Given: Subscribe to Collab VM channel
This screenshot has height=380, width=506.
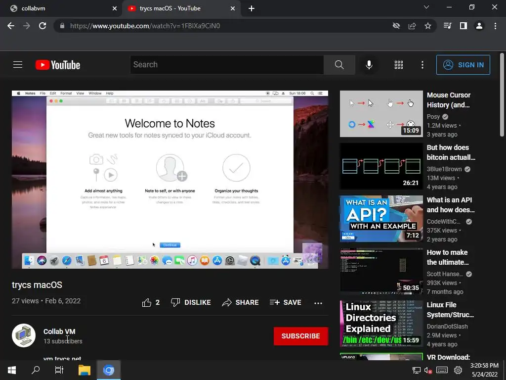Looking at the screenshot, I should 301,336.
